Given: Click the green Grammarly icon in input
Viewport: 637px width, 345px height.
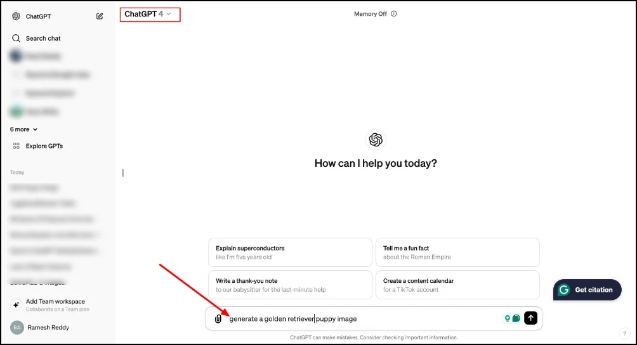Looking at the screenshot, I should 516,318.
